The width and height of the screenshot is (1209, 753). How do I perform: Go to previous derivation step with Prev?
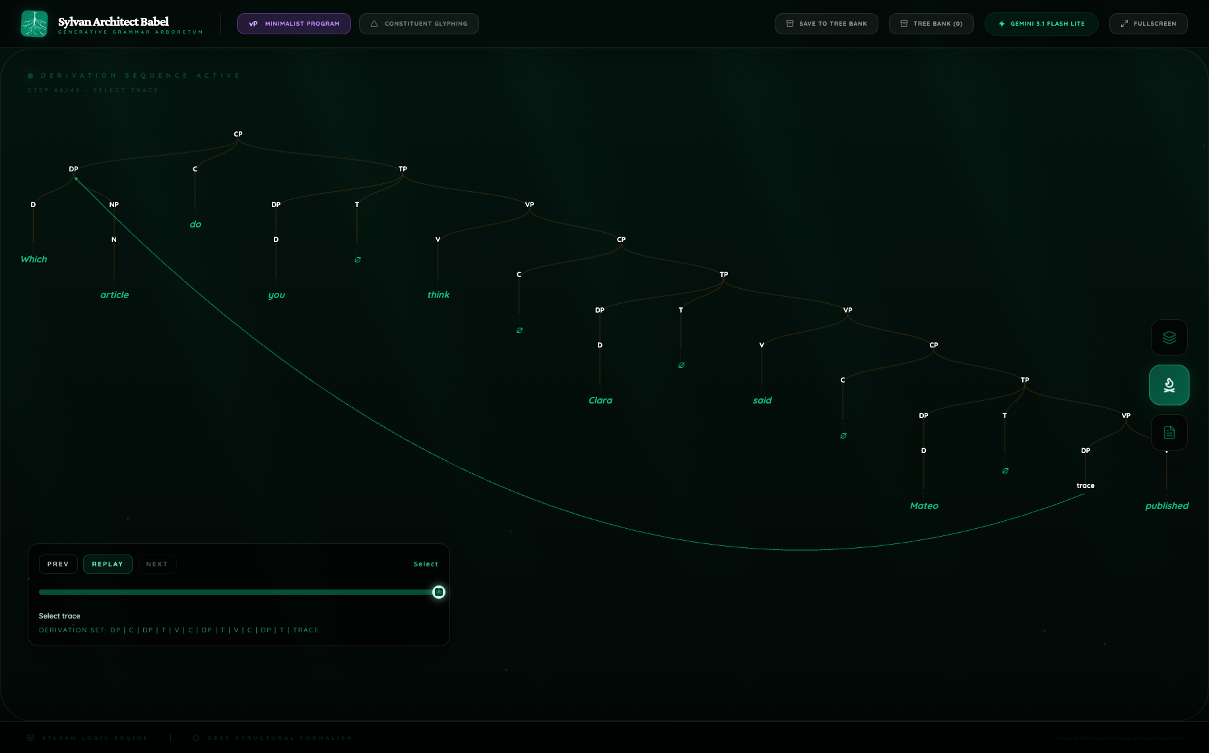point(58,564)
